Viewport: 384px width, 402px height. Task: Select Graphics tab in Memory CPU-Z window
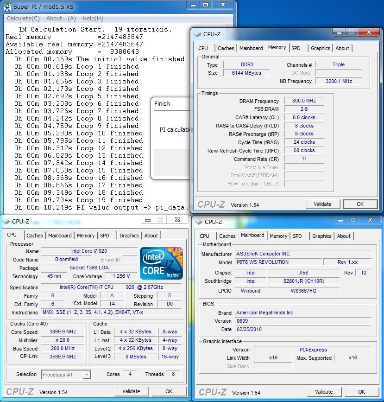tap(320, 48)
